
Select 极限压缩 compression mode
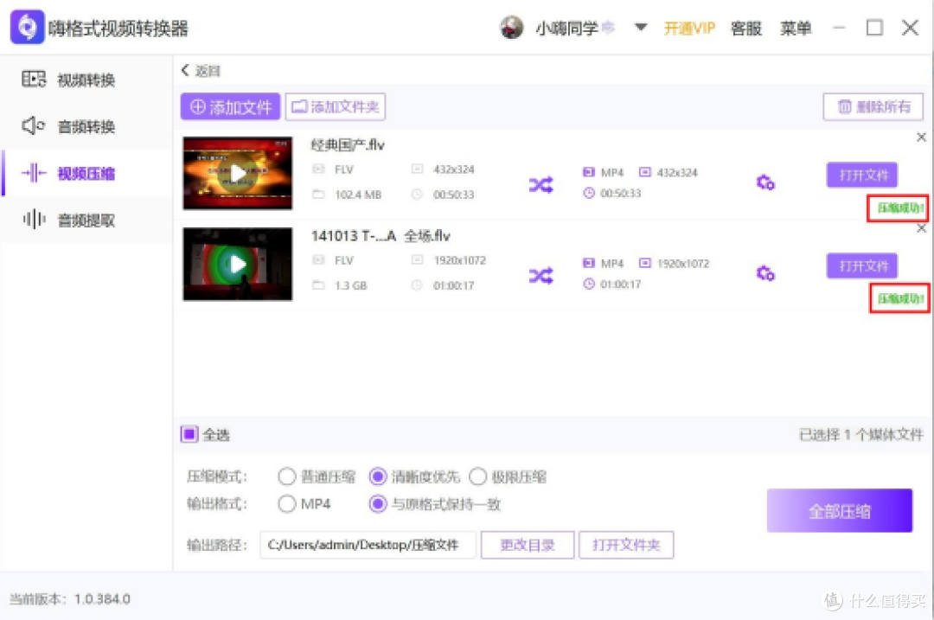coord(477,476)
